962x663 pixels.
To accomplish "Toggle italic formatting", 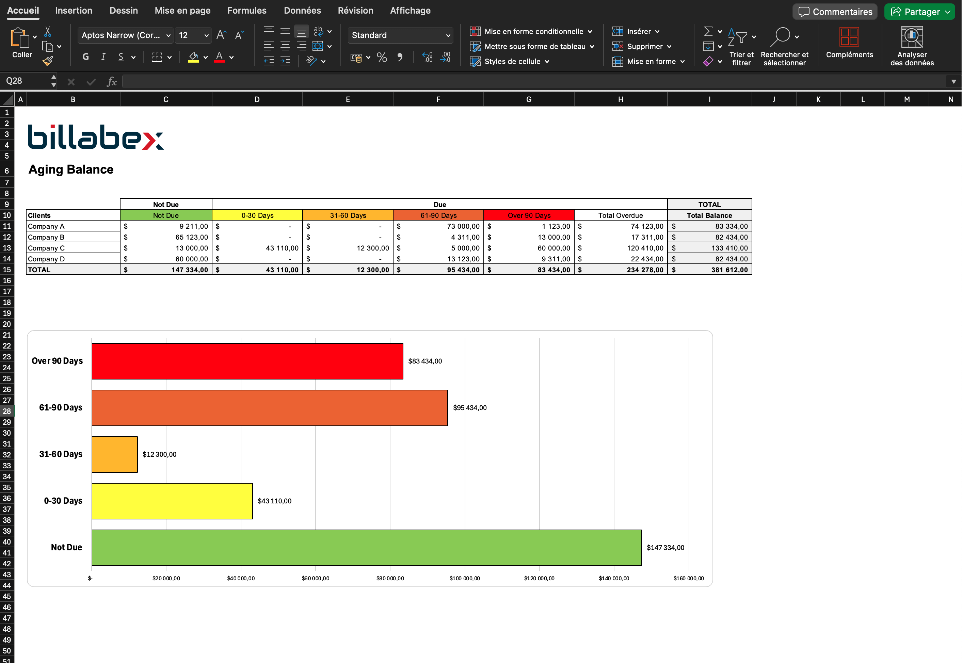I will click(103, 57).
